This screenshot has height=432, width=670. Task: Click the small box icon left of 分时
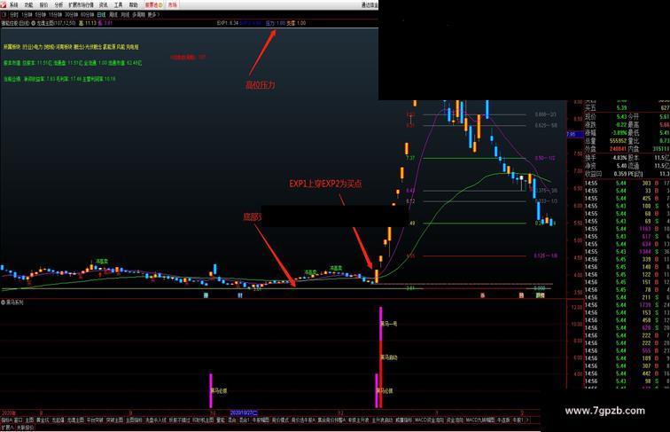coord(4,15)
